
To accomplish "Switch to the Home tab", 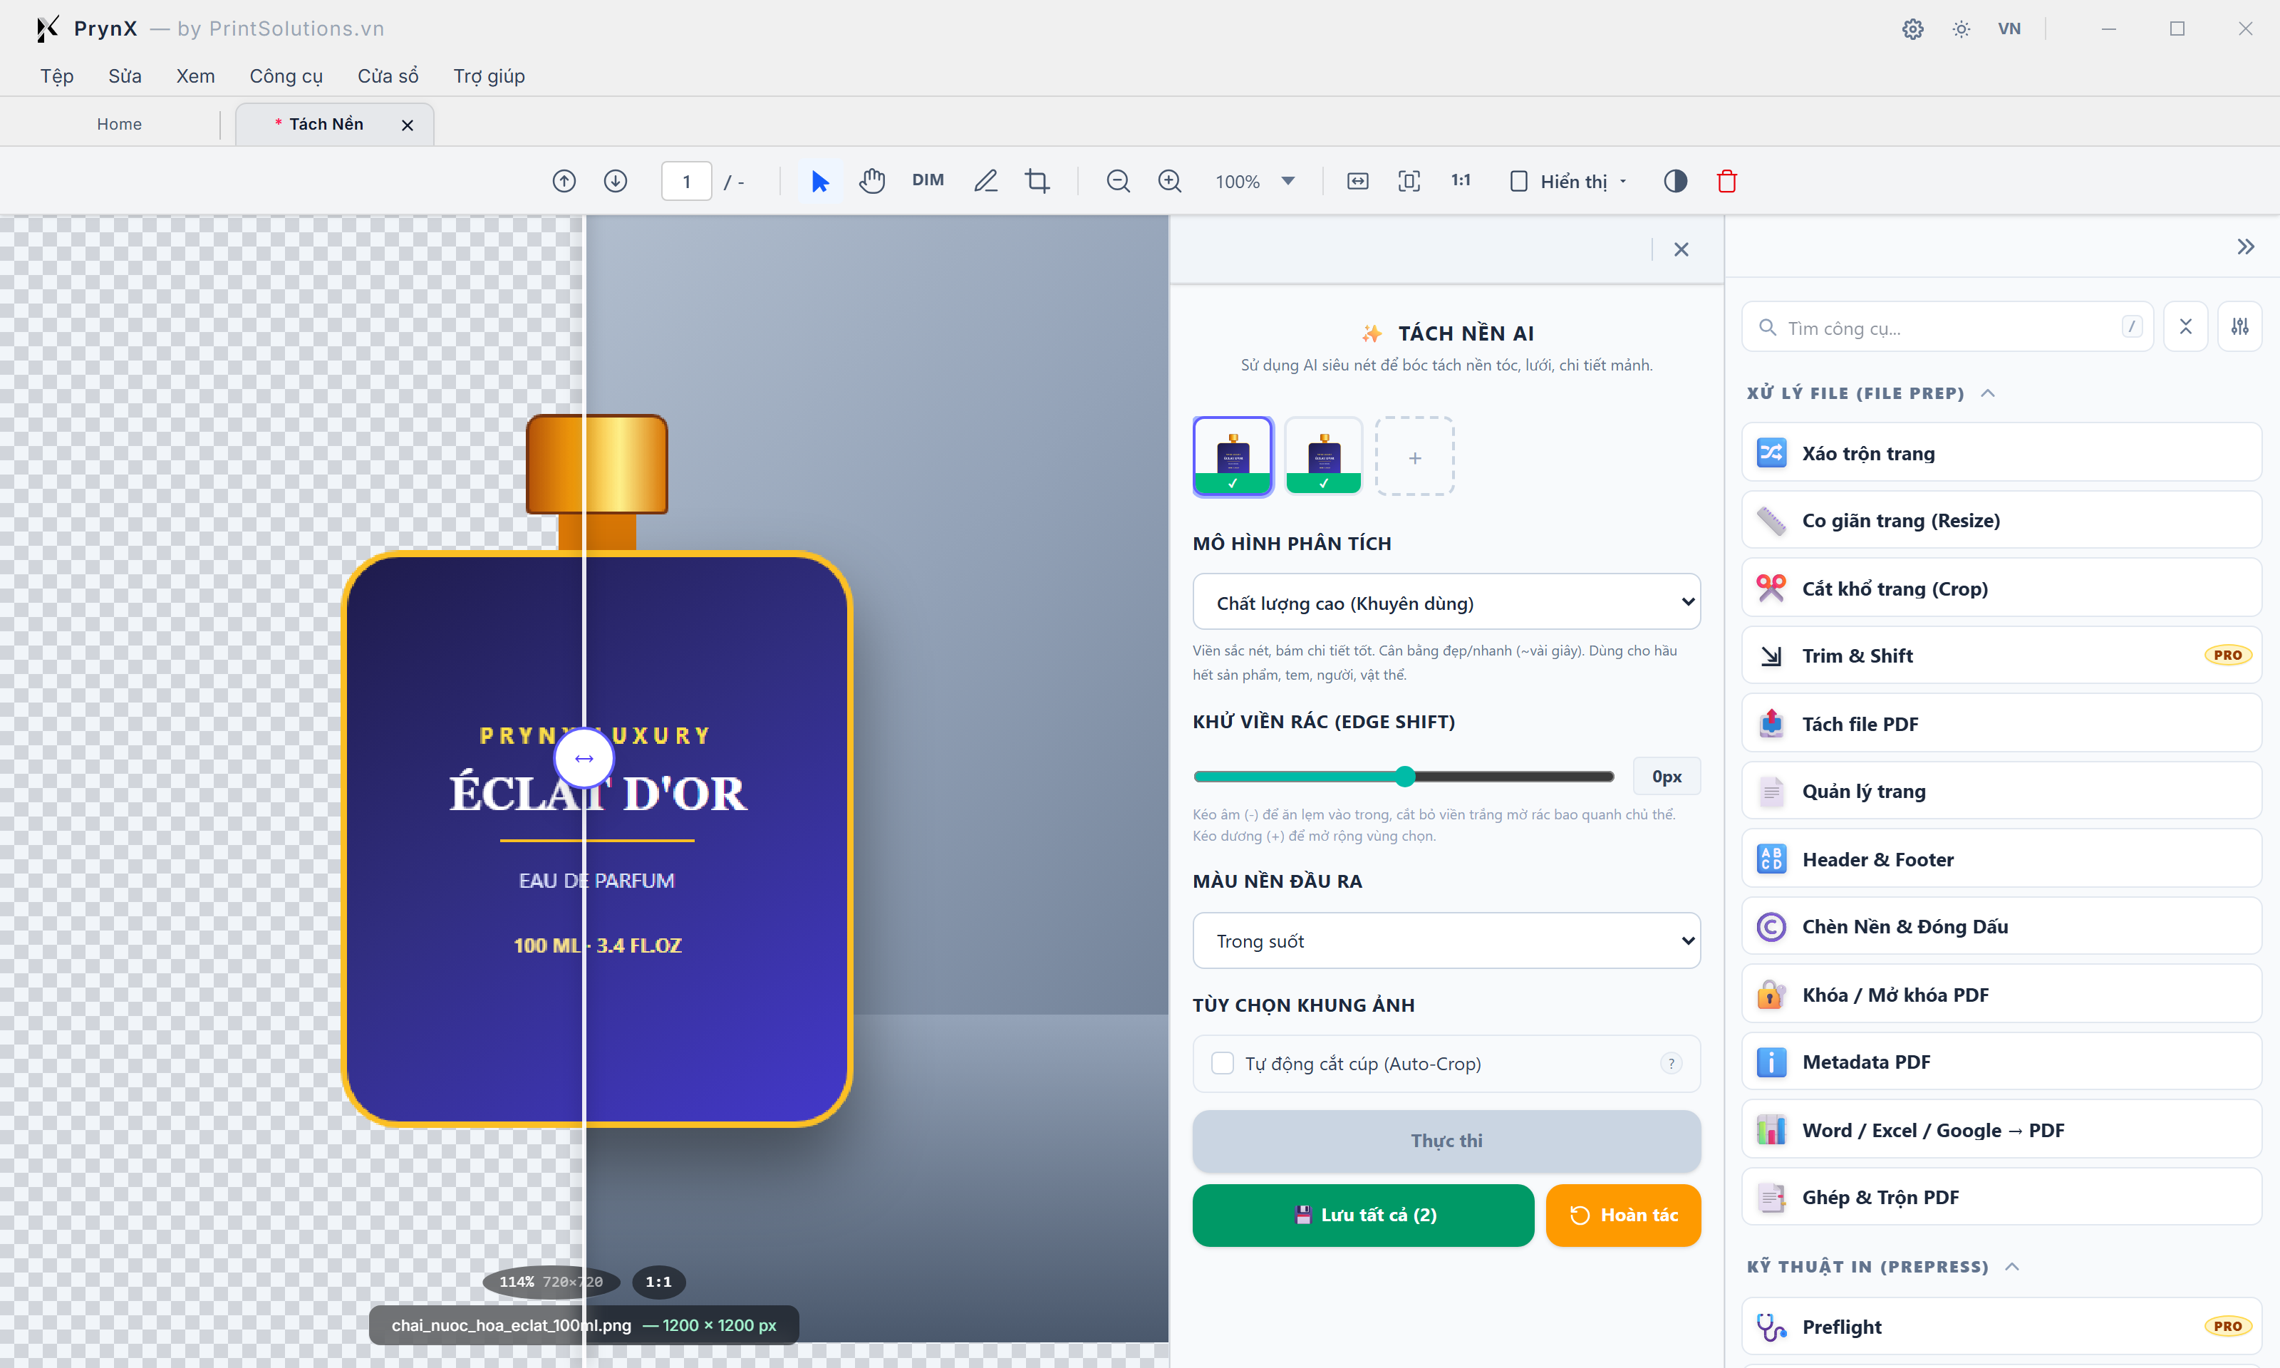I will [119, 123].
